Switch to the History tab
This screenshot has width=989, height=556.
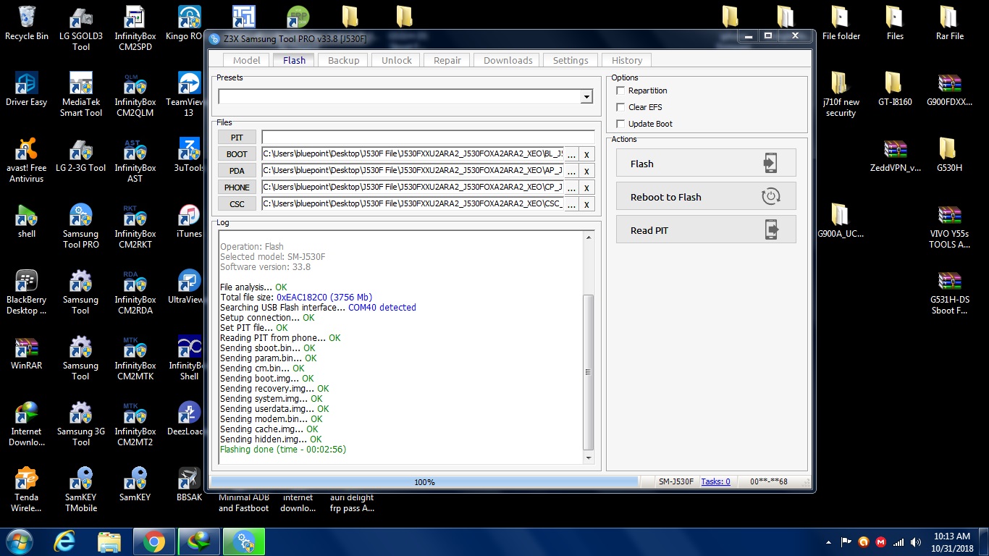[626, 60]
